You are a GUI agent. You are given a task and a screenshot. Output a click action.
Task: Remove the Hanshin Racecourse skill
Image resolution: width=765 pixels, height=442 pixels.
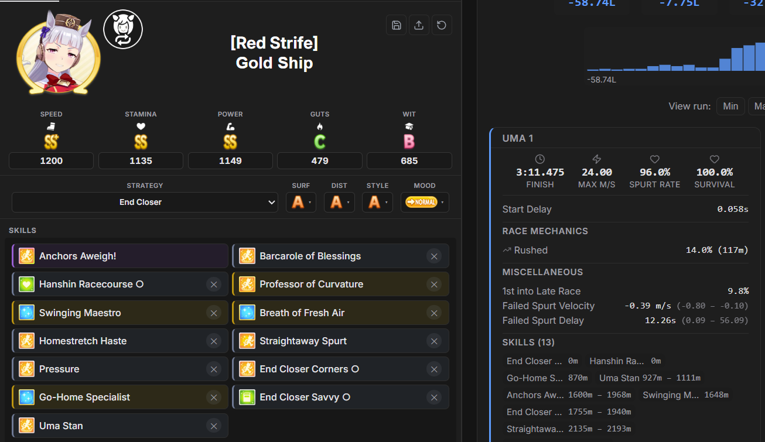point(214,284)
